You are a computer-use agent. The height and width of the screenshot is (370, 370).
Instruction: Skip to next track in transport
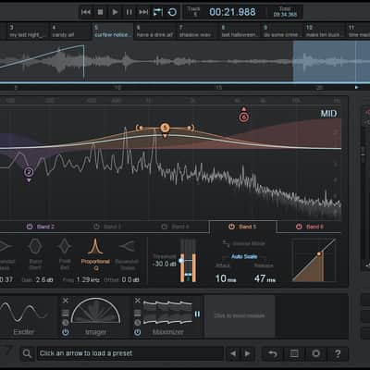tap(143, 12)
